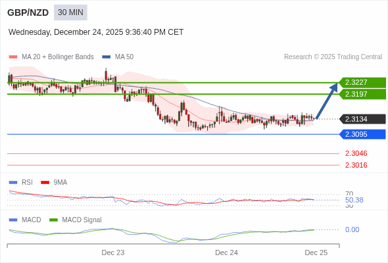Click the 9MA legend label
Image resolution: width=388 pixels, height=263 pixels.
pos(61,183)
